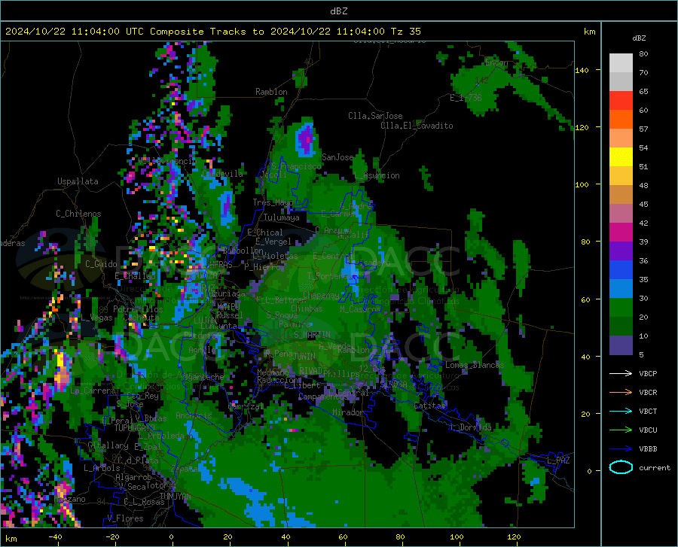Click the 'TUNUYAN' city label

[175, 497]
